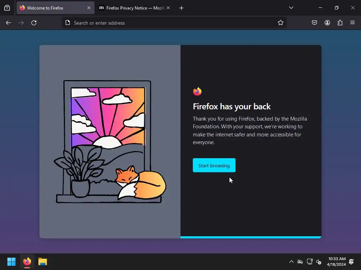The height and width of the screenshot is (270, 361).
Task: Close the Welcome to Firefox tab
Action: point(89,8)
